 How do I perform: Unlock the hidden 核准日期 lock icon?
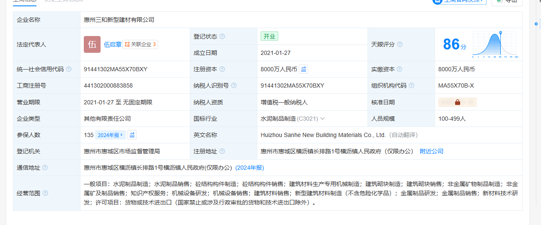458,102
